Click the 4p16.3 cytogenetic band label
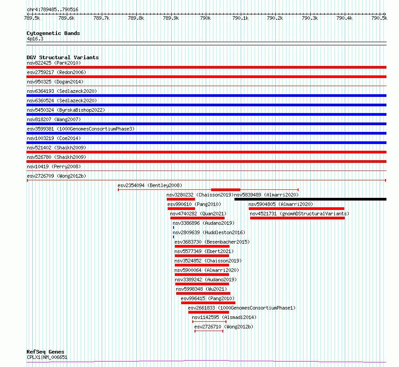The height and width of the screenshot is (367, 399). click(35, 39)
